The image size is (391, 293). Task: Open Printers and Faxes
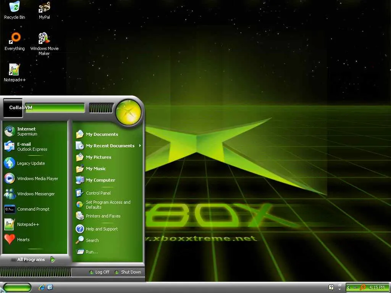[108, 216]
